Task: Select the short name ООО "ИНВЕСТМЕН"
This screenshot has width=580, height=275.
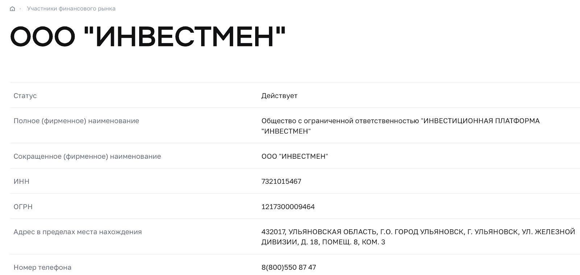Action: pos(295,157)
